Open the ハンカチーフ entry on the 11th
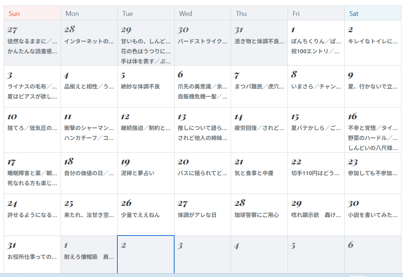This screenshot has width=403, height=277. 89,138
